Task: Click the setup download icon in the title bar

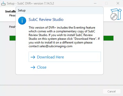Action: [x=3, y=3]
